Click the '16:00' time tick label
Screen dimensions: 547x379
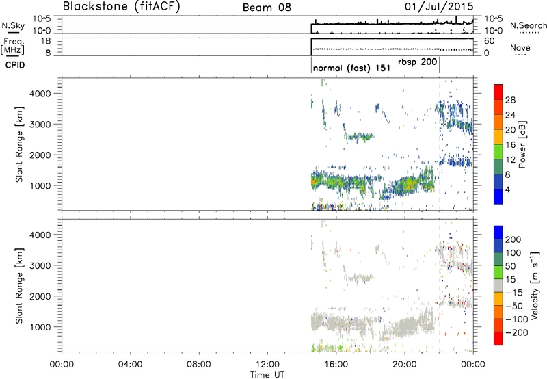click(x=336, y=364)
